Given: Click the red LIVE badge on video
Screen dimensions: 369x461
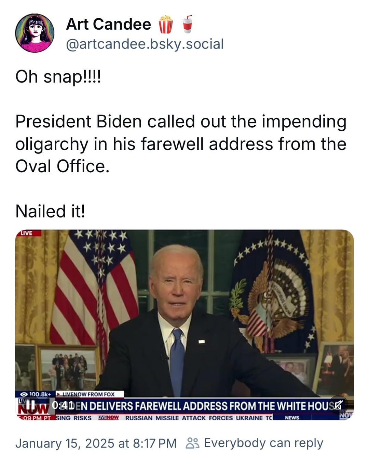Looking at the screenshot, I should point(28,233).
